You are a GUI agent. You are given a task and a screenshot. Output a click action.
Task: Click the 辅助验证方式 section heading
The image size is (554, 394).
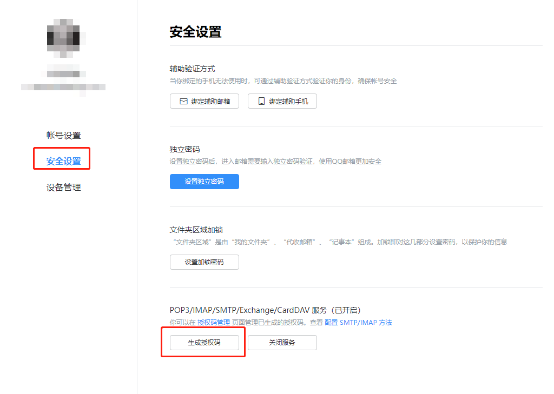click(192, 68)
